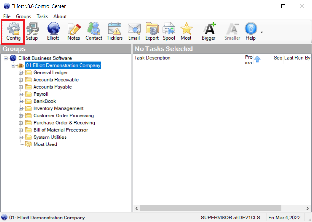Click the 01: Elliott Demonstration Company status text
Screen dimensions: 312x222
pyautogui.click(x=47, y=218)
